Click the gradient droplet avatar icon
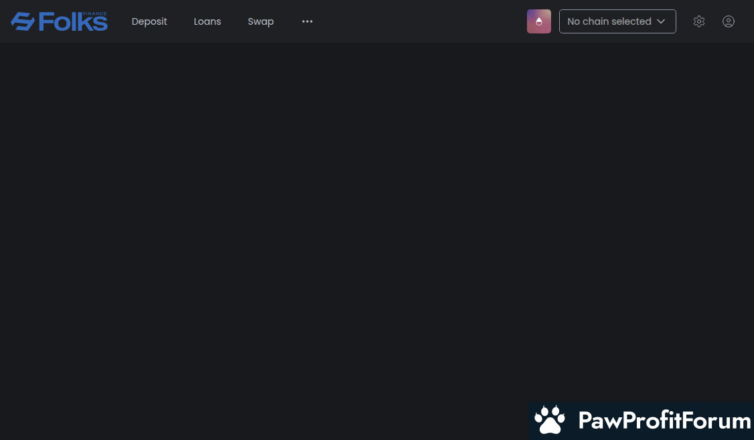This screenshot has height=440, width=754. click(539, 21)
